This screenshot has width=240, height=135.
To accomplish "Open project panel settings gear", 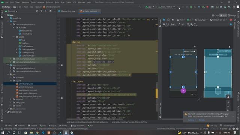I will pos(50,11).
